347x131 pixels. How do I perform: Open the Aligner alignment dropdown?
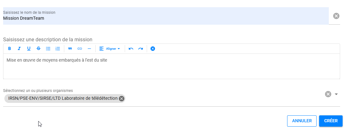110,48
